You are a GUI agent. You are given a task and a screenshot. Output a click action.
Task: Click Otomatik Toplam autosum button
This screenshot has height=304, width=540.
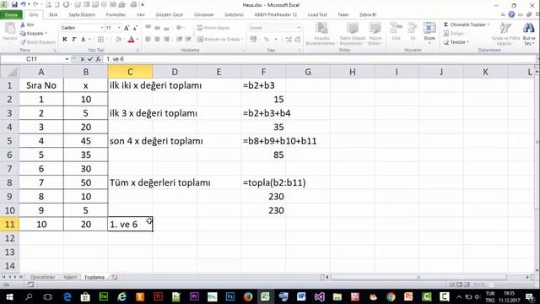click(464, 24)
